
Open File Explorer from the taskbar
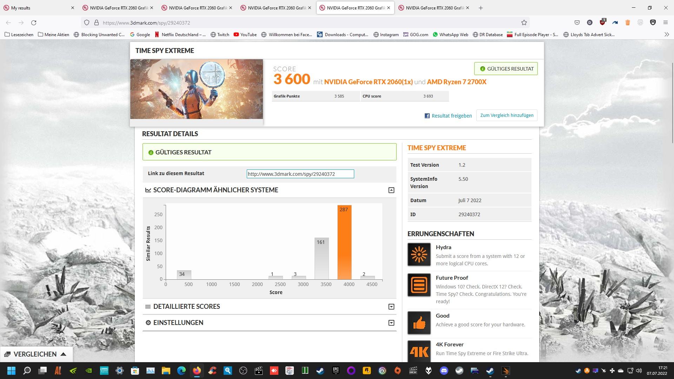coord(166,371)
